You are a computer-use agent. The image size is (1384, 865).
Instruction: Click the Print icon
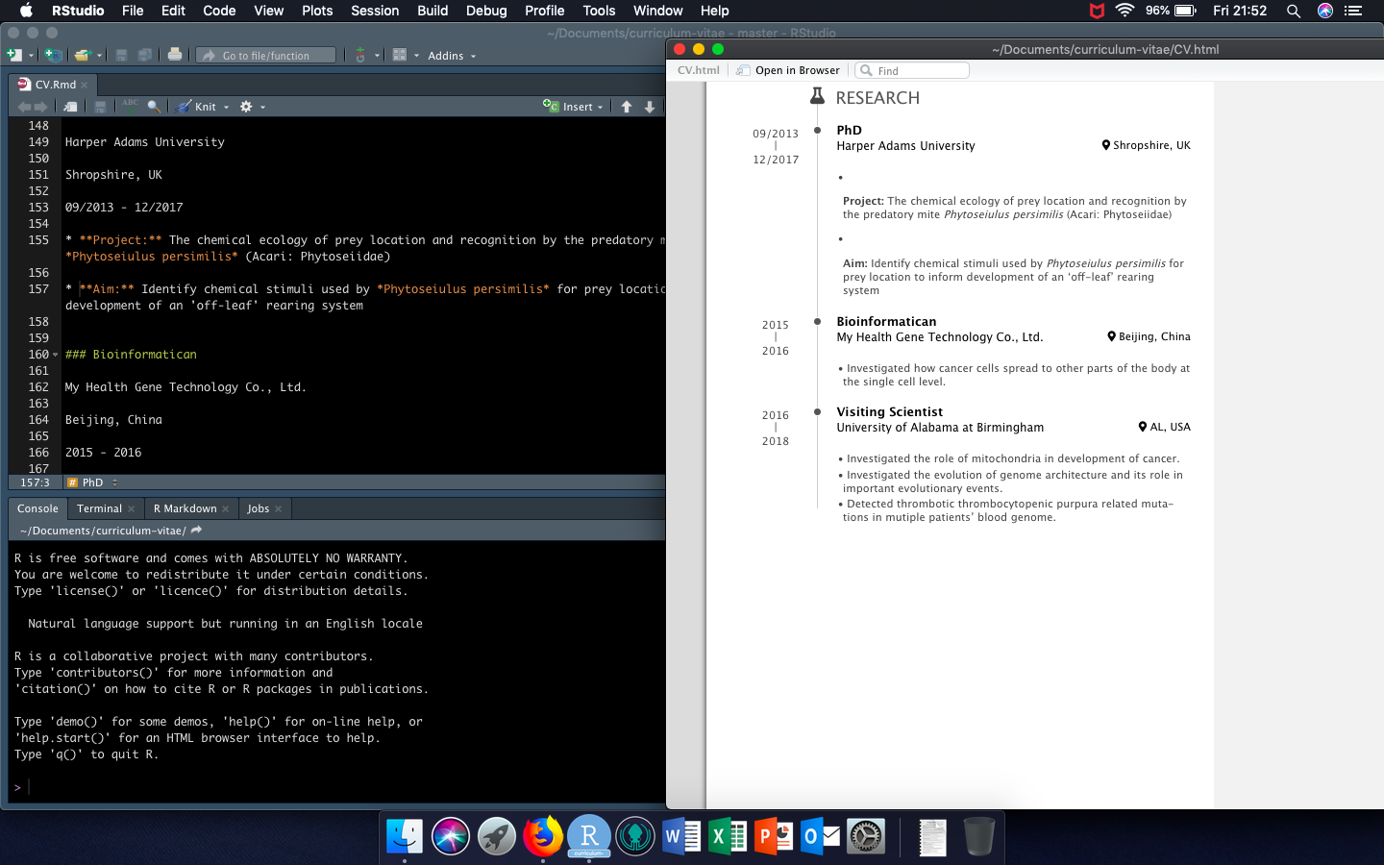[x=175, y=55]
